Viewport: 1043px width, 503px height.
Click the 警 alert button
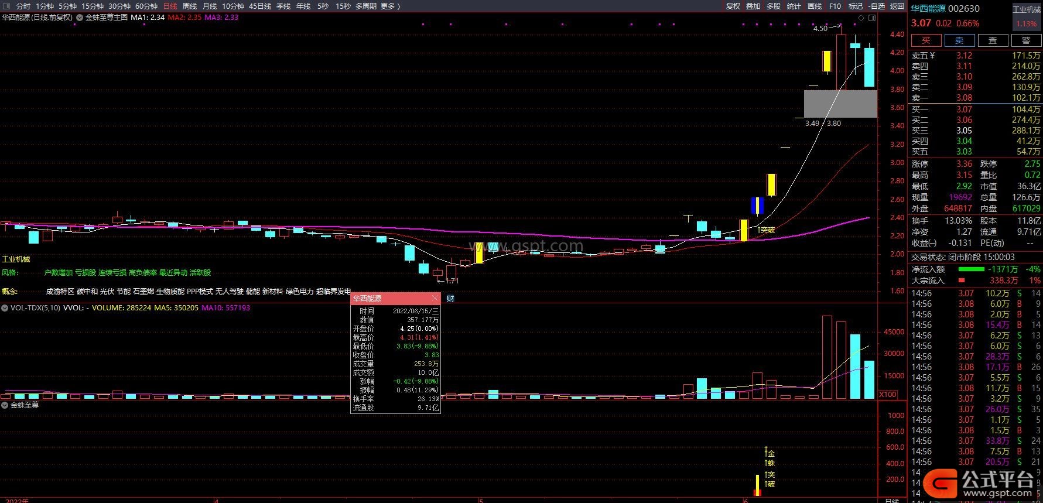1026,40
